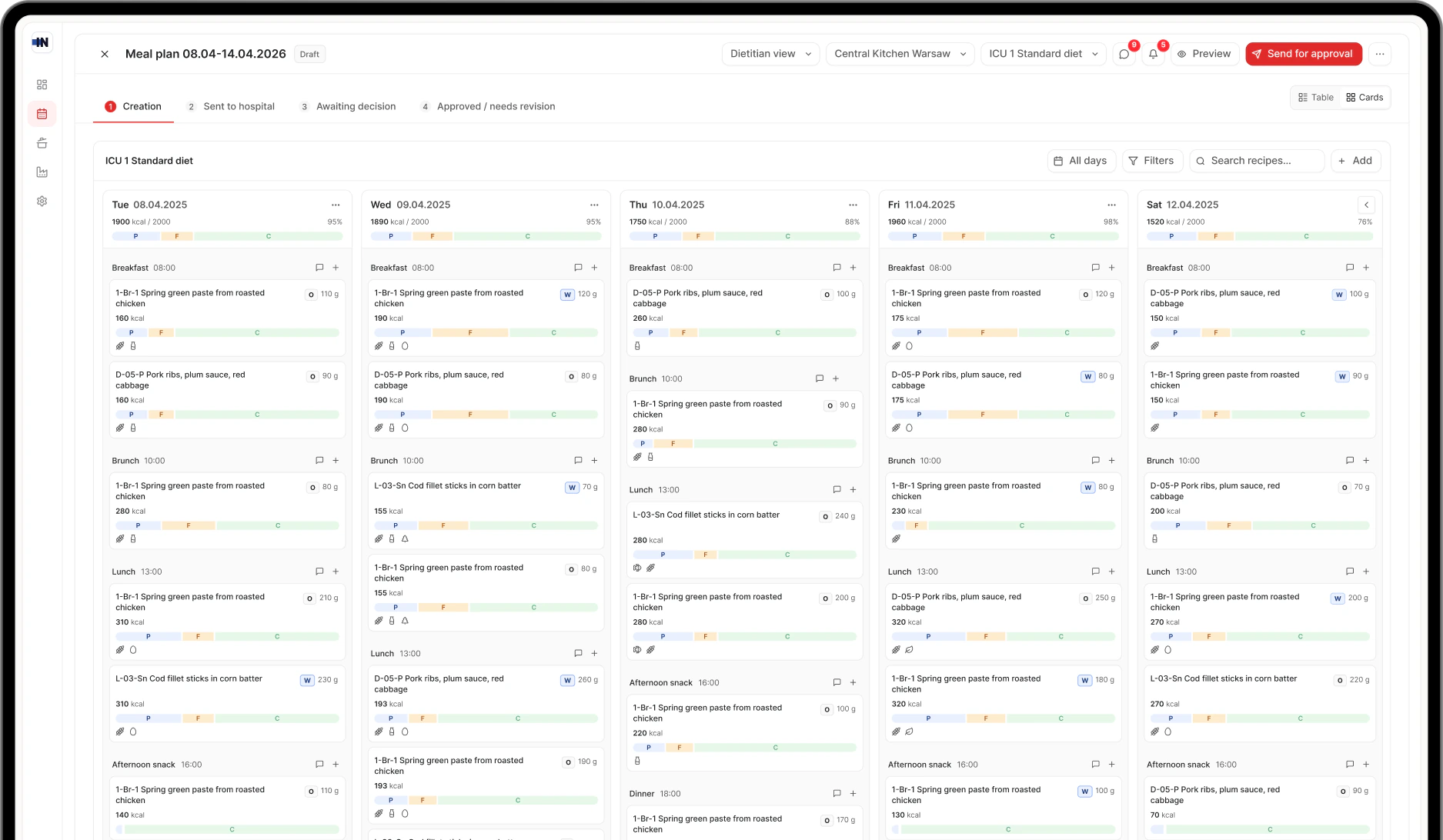Add dish to Saturday Lunch with plus
Viewport: 1443px width, 840px height.
pyautogui.click(x=1366, y=572)
